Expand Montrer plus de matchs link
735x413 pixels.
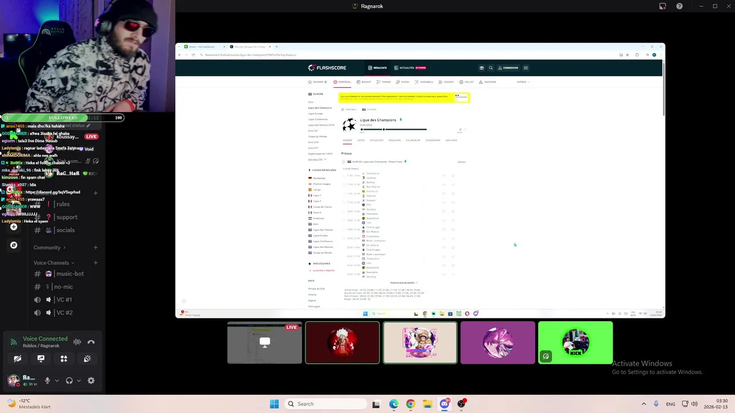(x=403, y=282)
